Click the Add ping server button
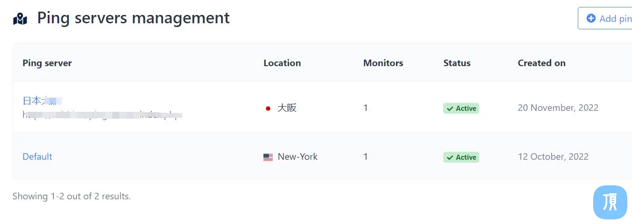632x224 pixels. click(605, 19)
